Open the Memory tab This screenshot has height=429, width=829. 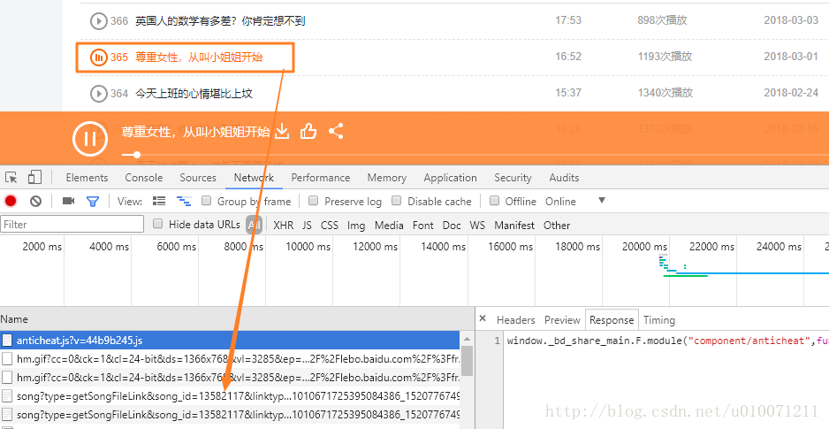click(x=387, y=178)
